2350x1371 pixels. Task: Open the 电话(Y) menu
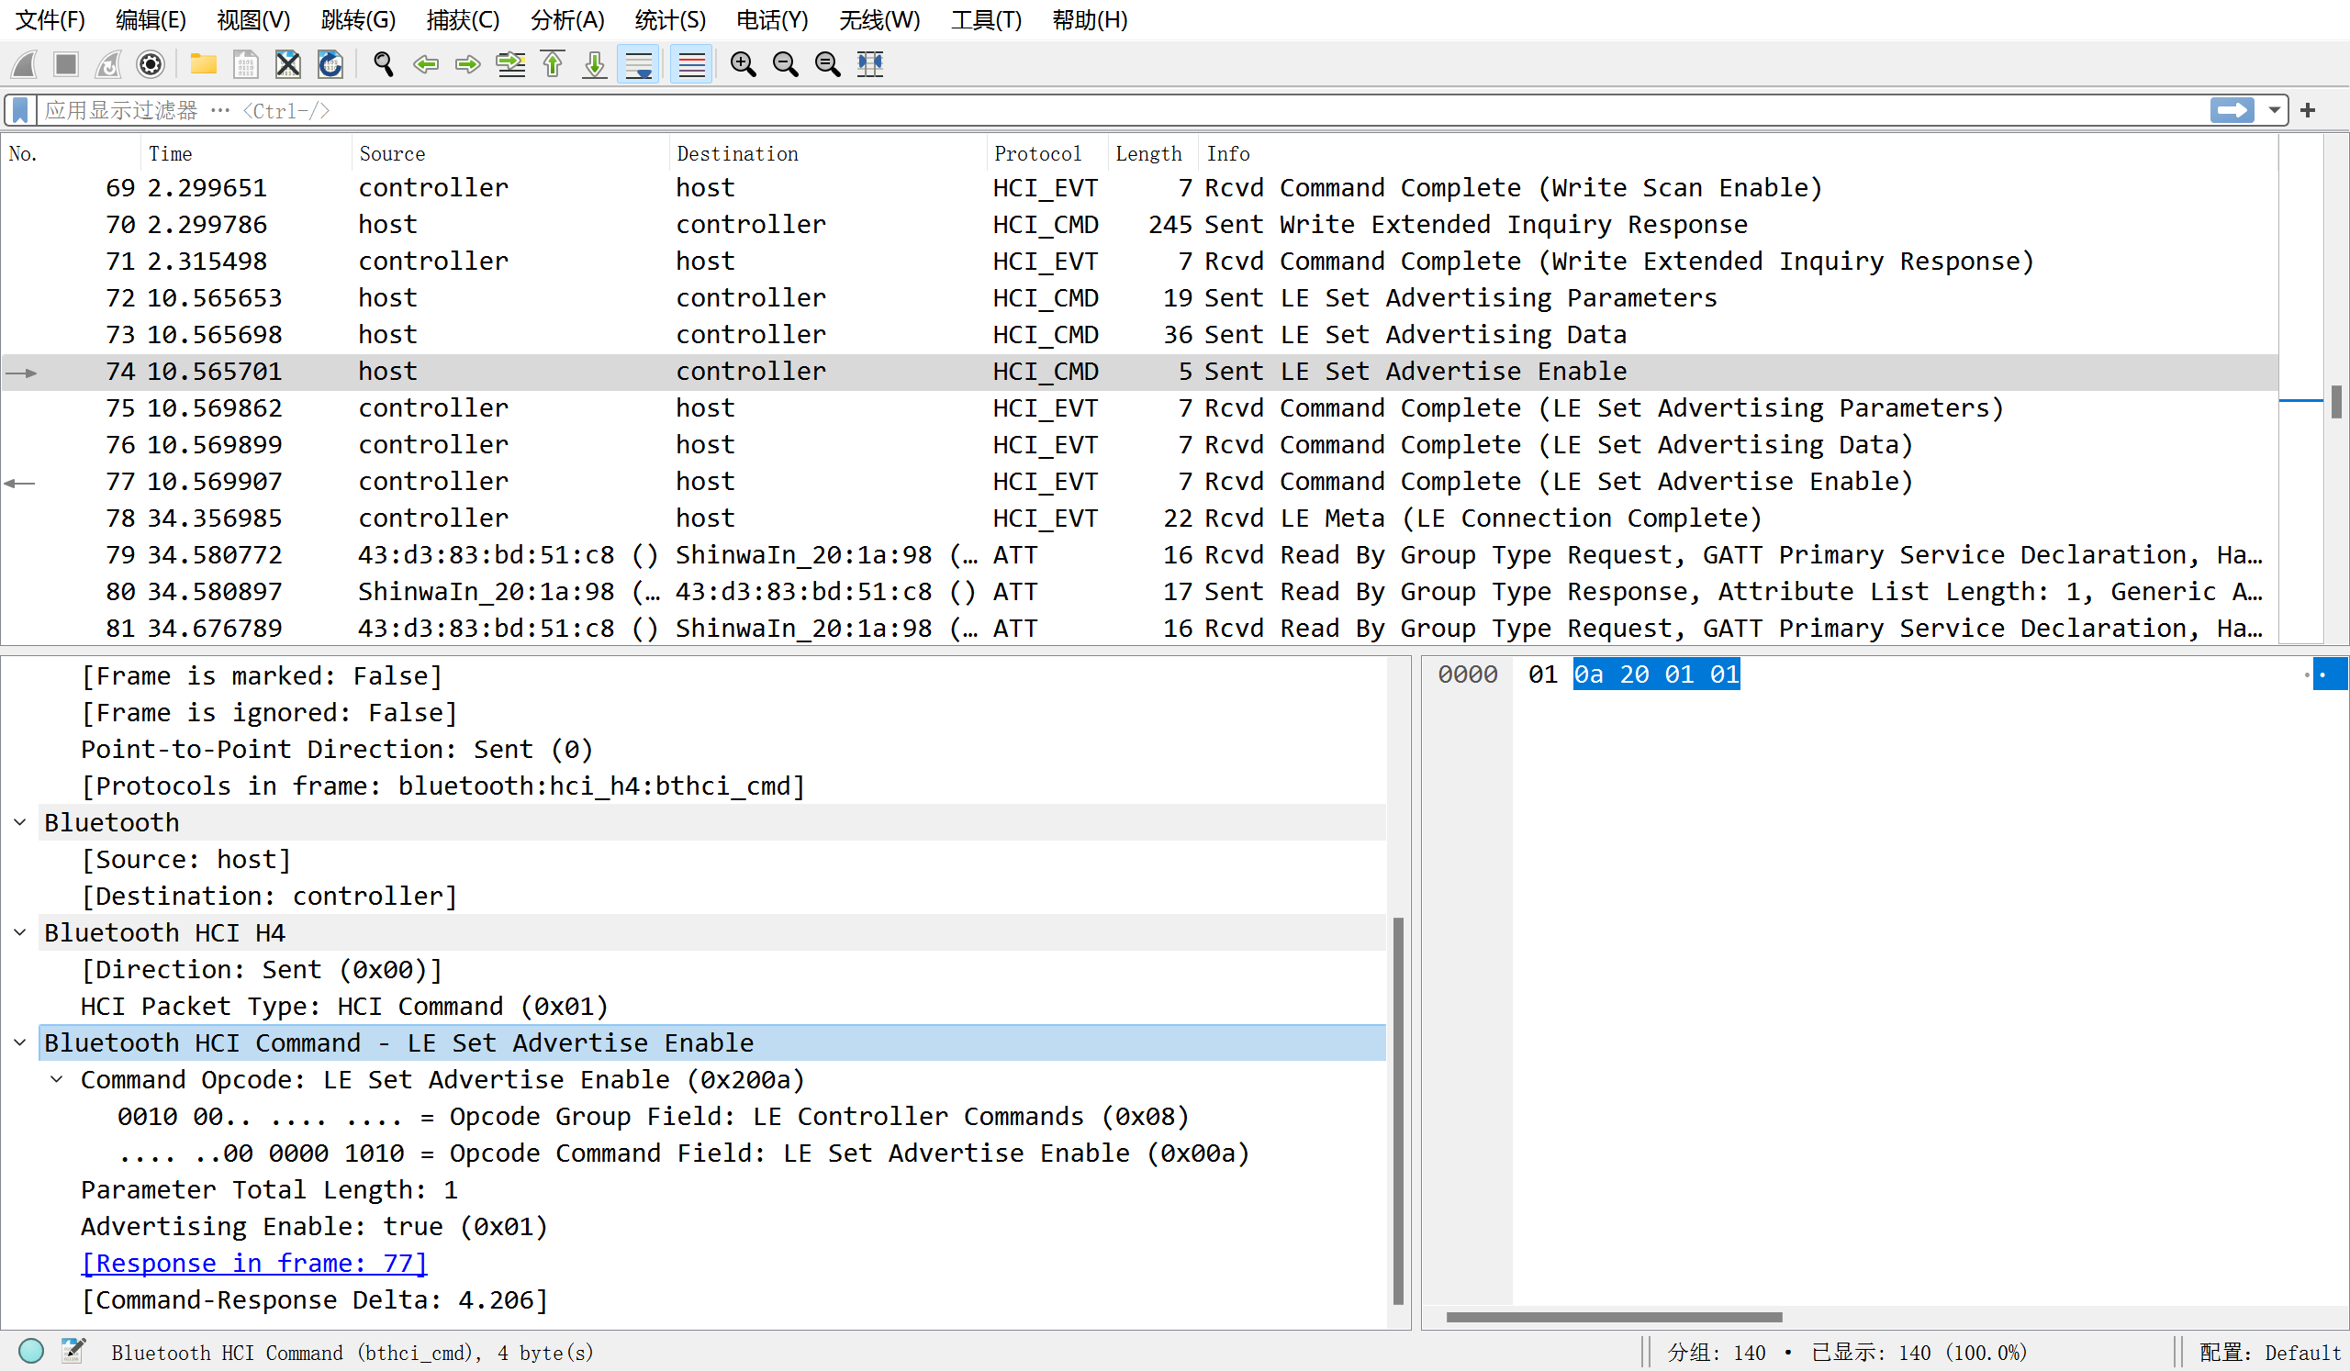[x=772, y=19]
